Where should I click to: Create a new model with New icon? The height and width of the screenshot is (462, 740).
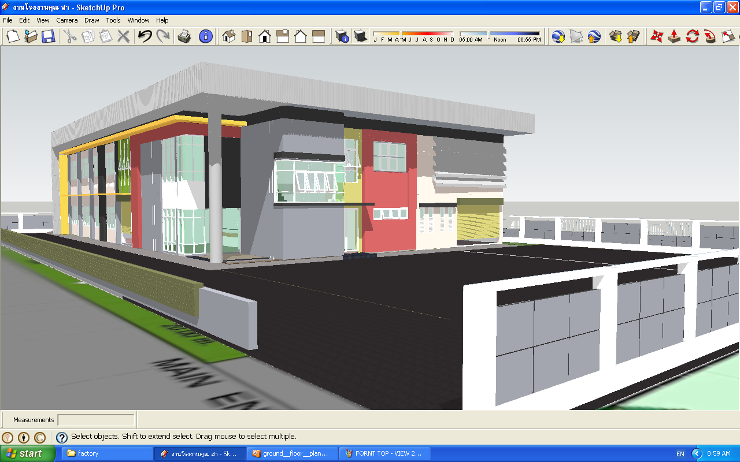(x=13, y=36)
